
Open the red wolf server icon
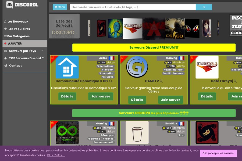pos(207,133)
